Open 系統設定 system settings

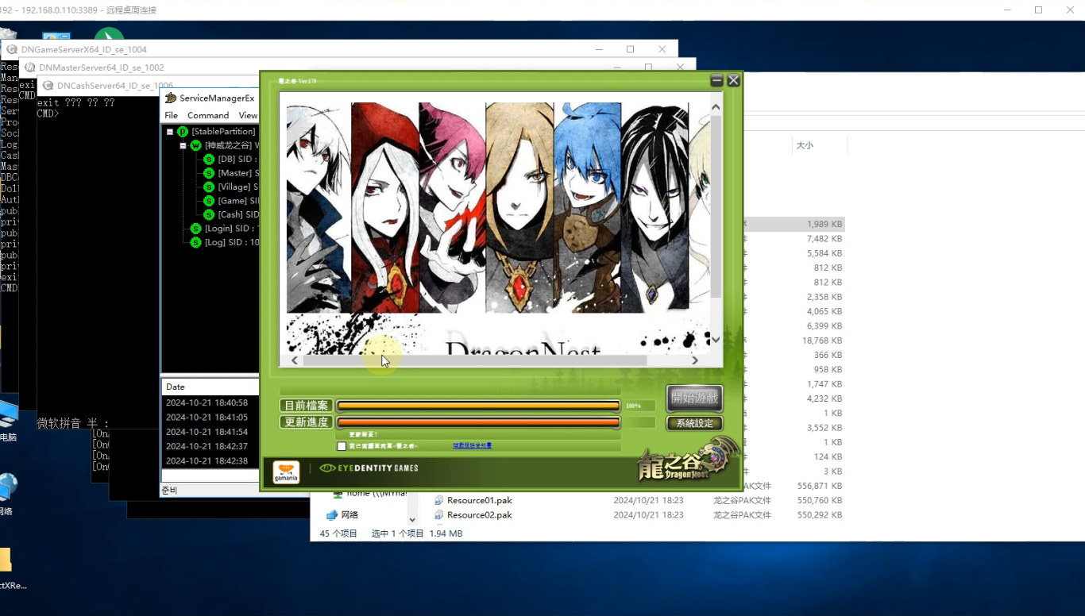point(695,423)
